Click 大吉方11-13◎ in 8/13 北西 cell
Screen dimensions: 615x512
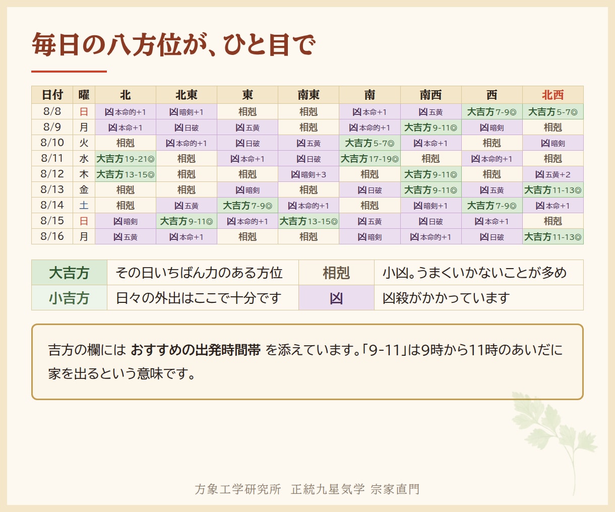[553, 189]
